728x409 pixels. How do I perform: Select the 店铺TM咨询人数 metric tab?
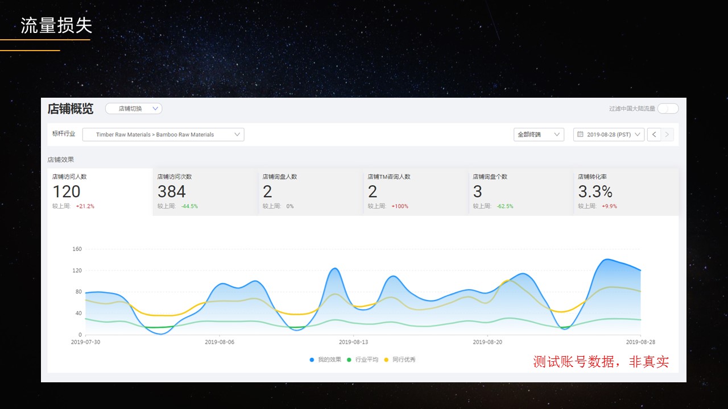pyautogui.click(x=416, y=192)
